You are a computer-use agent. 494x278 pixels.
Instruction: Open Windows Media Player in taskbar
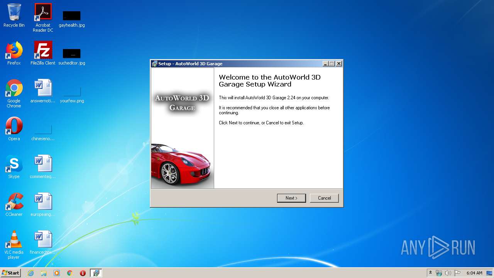57,273
